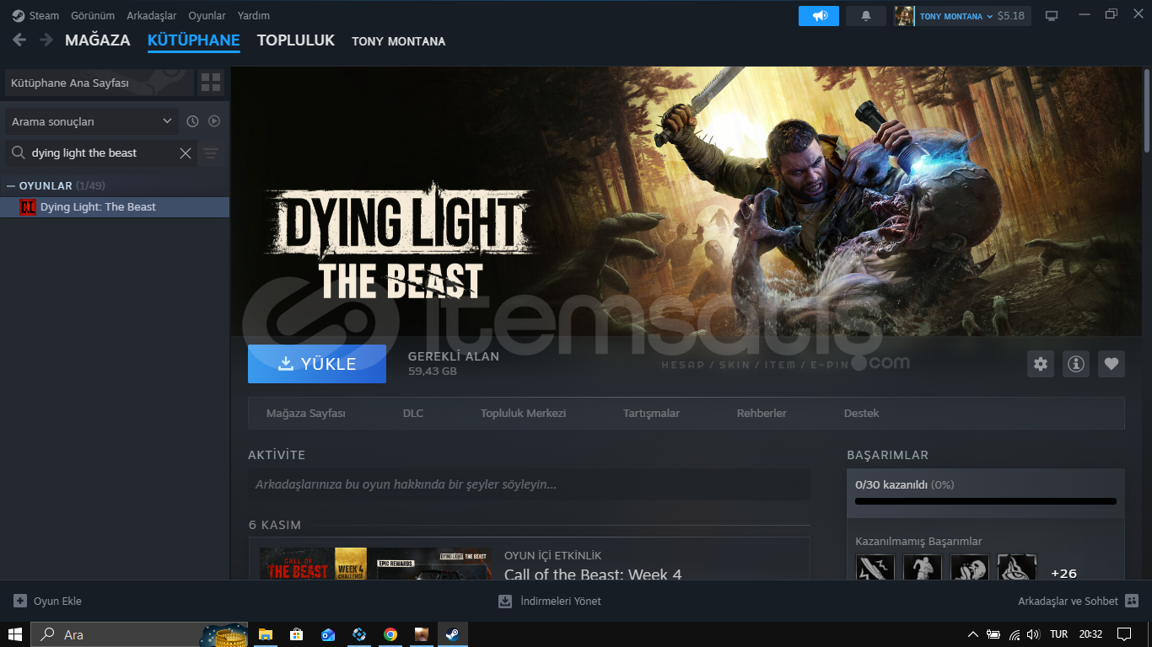Open the Mağaza Sayfası link
The width and height of the screenshot is (1152, 647).
(x=305, y=414)
